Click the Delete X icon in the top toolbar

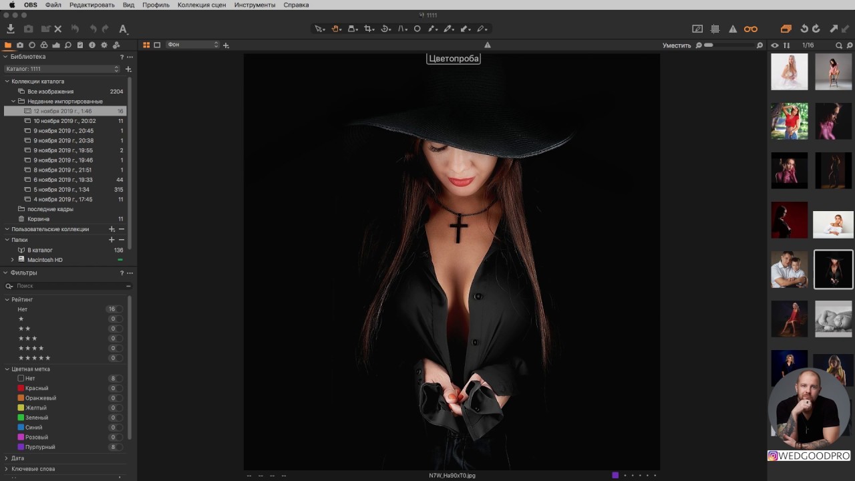(x=58, y=29)
